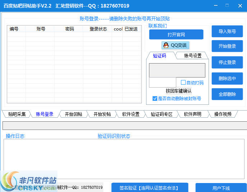
Task: Close the application window
Action: pos(240,6)
